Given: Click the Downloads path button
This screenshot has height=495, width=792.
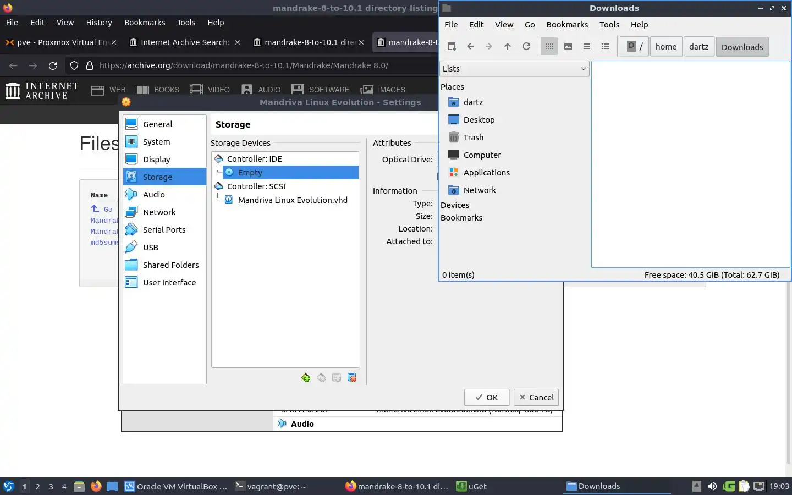Looking at the screenshot, I should click(x=742, y=47).
